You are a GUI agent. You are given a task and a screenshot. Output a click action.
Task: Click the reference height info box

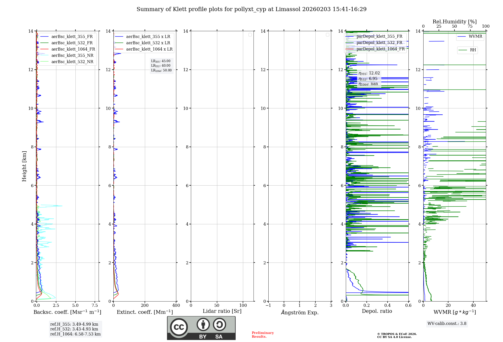(x=75, y=329)
